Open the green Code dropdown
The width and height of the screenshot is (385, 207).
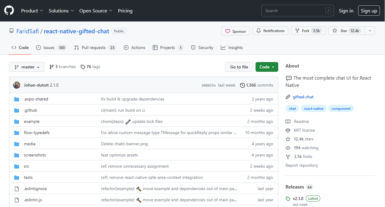point(266,67)
